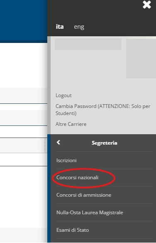Click the first gray striped row on the dimmed page
The height and width of the screenshot is (243, 156).
(x=24, y=95)
